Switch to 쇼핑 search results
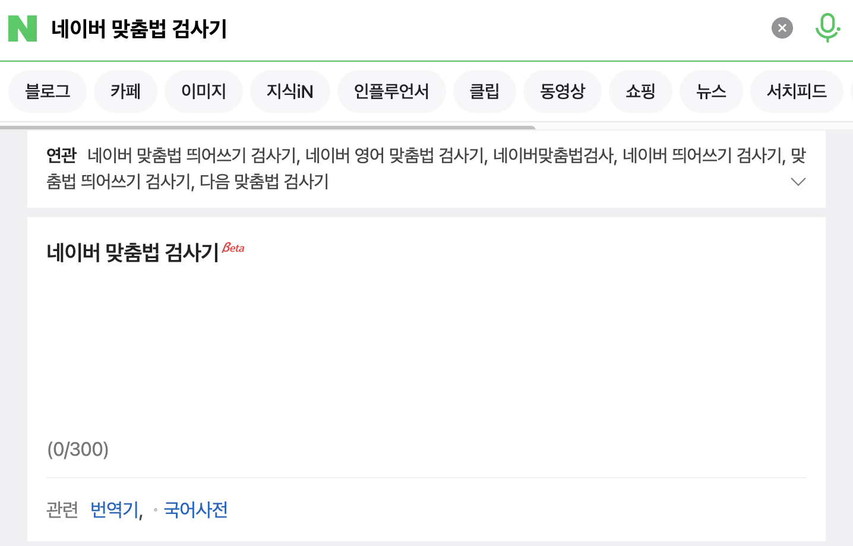The width and height of the screenshot is (853, 546). pyautogui.click(x=640, y=91)
